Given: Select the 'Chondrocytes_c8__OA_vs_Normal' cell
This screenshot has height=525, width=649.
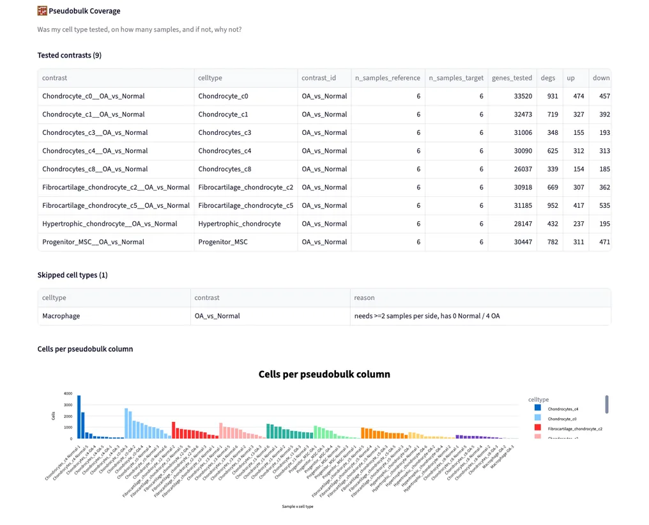Looking at the screenshot, I should tap(116, 169).
